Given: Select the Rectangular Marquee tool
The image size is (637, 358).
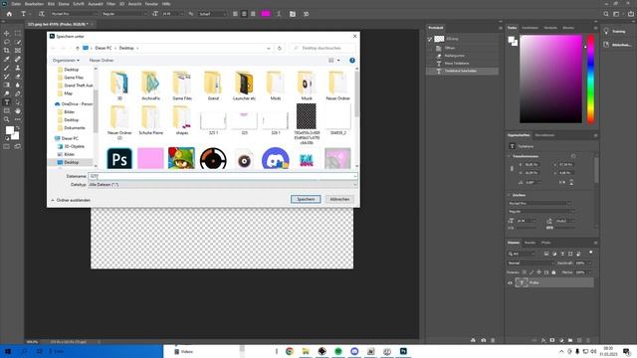Looking at the screenshot, I should point(18,33).
